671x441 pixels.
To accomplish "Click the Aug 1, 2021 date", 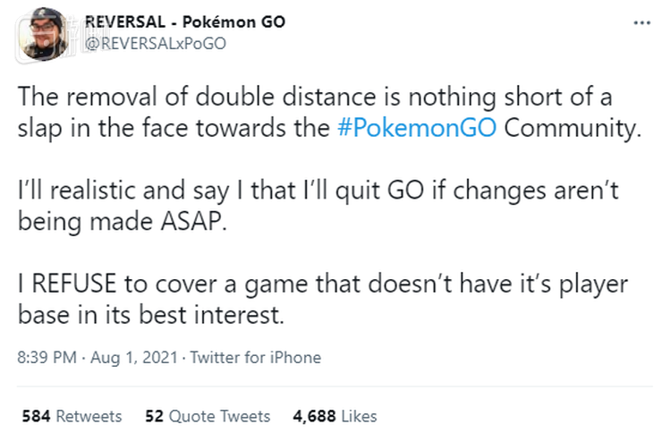I will pyautogui.click(x=134, y=357).
